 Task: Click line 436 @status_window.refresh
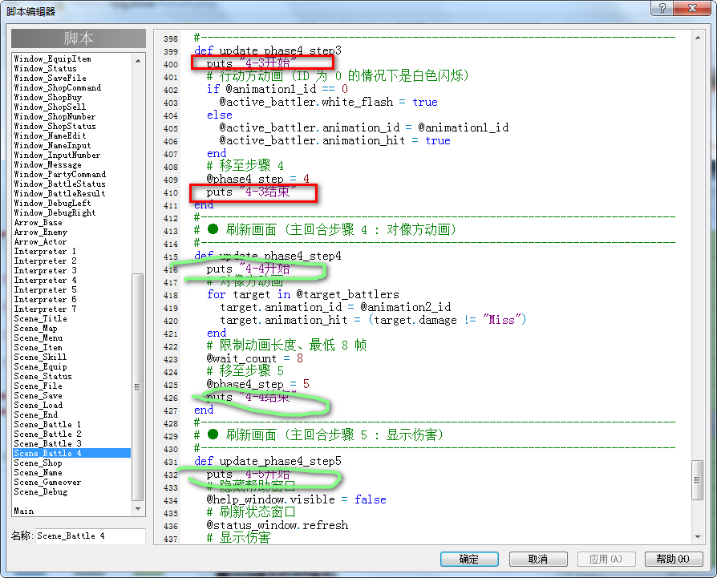point(277,525)
